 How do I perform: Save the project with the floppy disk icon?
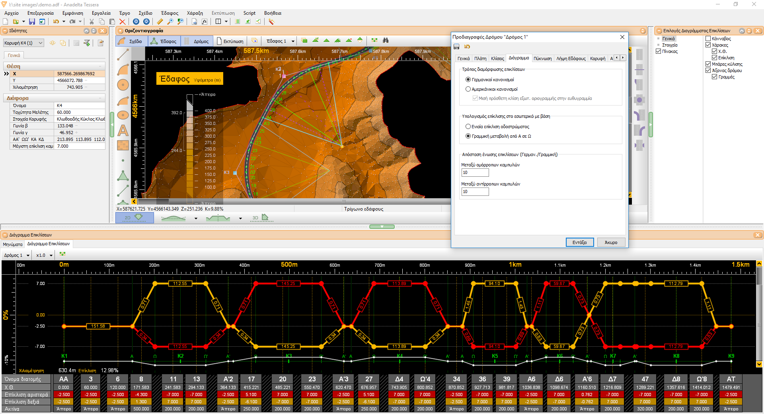(32, 21)
